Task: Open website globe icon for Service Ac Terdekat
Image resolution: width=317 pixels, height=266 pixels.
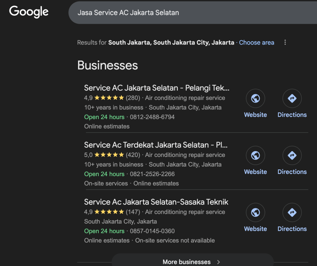Action: pyautogui.click(x=255, y=155)
